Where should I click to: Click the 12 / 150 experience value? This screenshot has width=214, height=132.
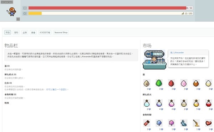tap(188, 13)
